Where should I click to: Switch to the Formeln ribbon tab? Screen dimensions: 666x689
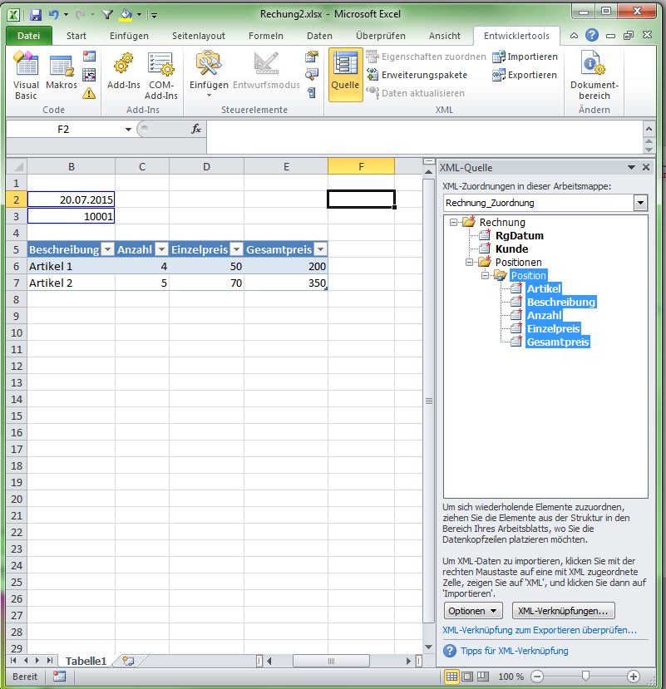[x=265, y=36]
